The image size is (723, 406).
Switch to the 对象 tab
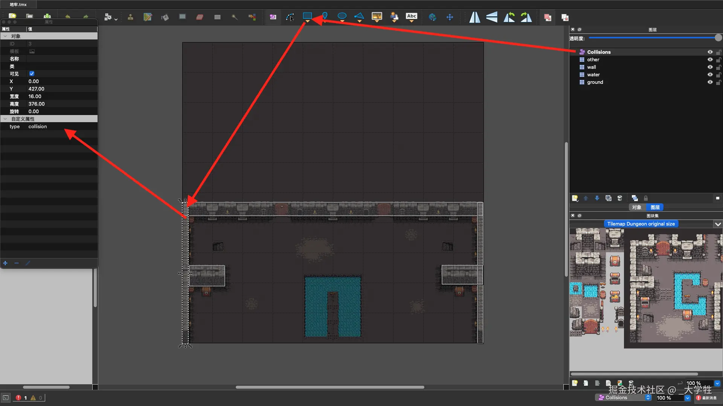pos(636,208)
